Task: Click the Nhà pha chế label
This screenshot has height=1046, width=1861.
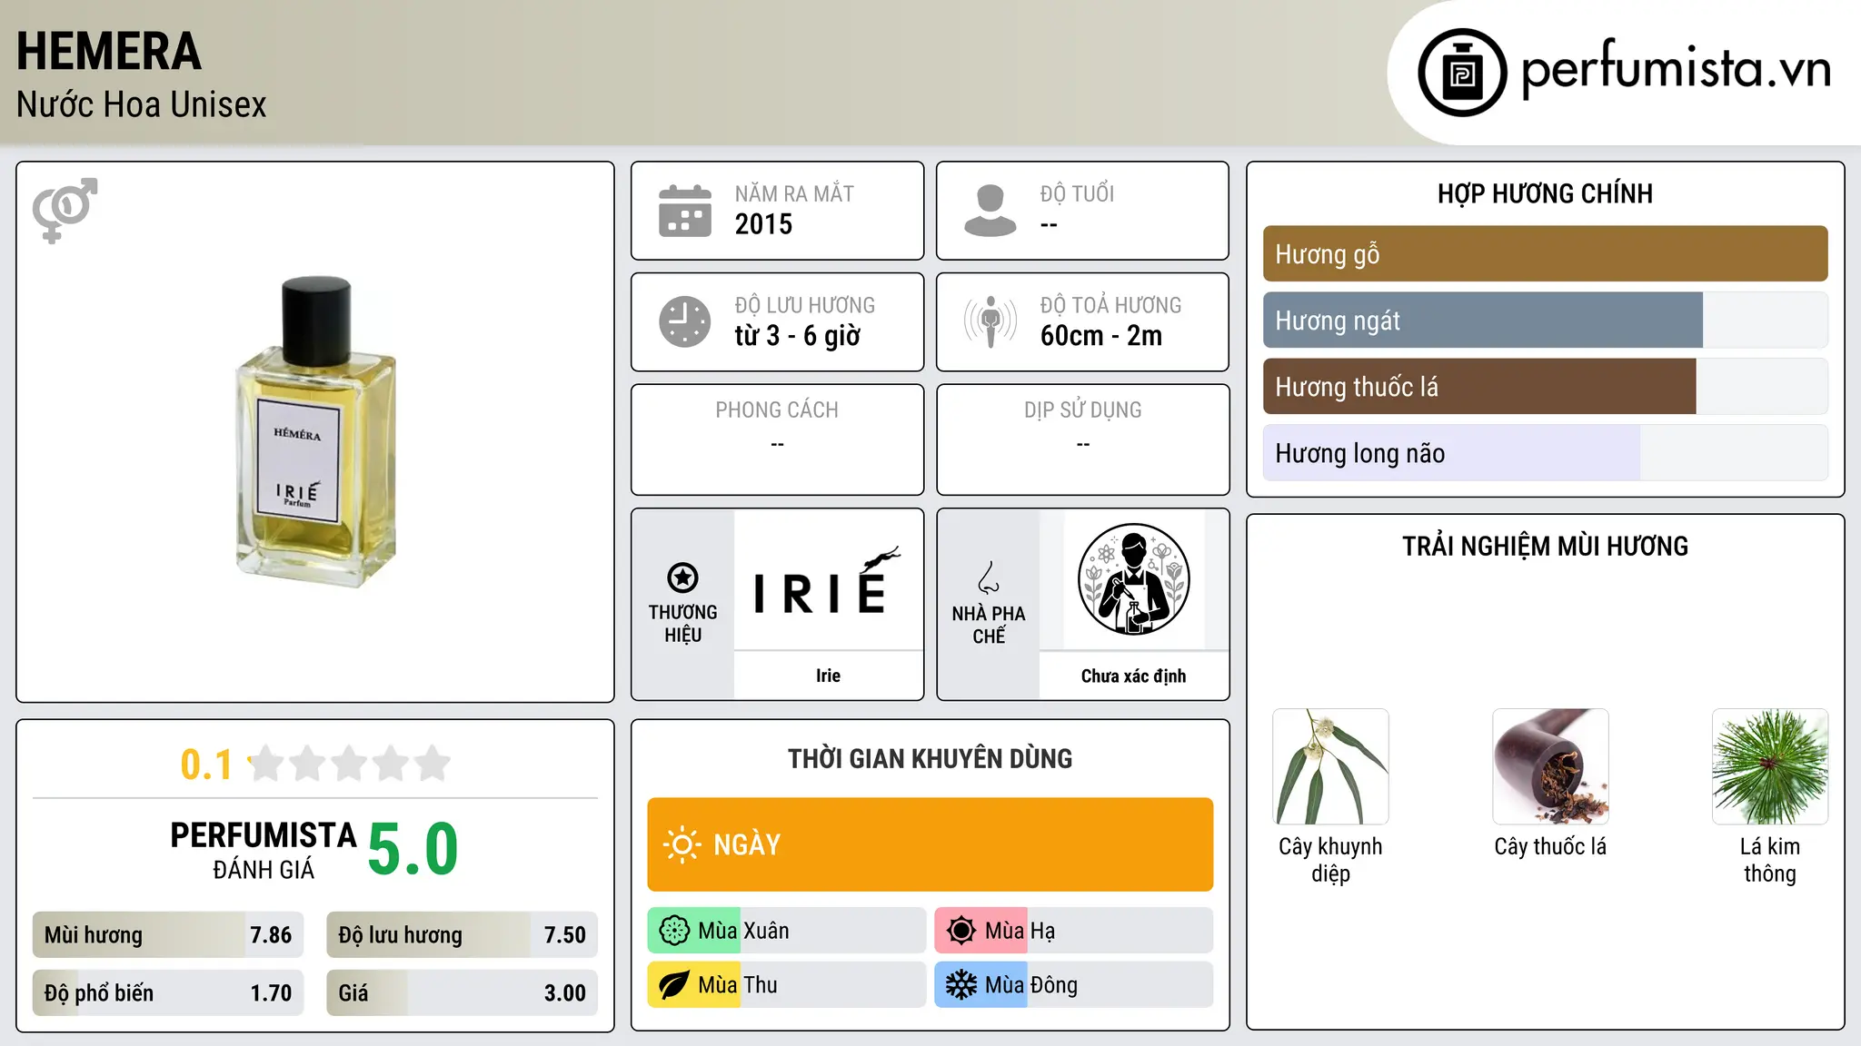Action: point(989,625)
